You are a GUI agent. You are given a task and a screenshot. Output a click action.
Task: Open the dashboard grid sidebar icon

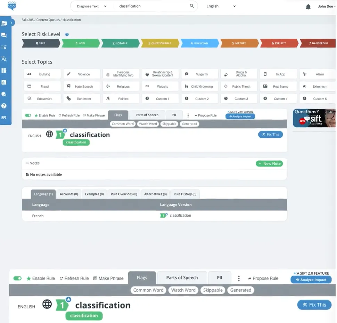click(x=4, y=71)
